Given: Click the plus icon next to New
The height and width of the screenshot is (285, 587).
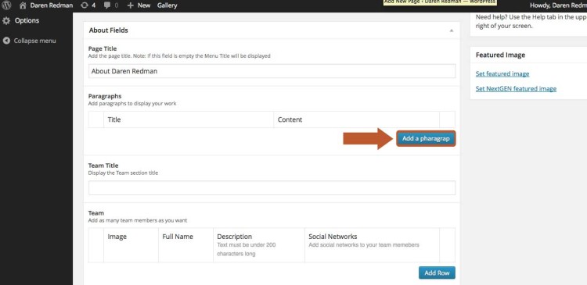Looking at the screenshot, I should tap(130, 5).
